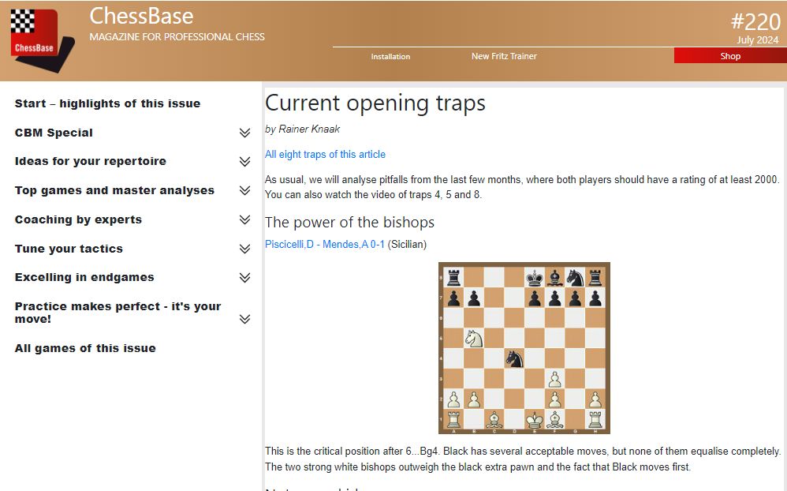The width and height of the screenshot is (787, 491).
Task: Expand the Tune your tactics chevron
Action: pyautogui.click(x=244, y=249)
